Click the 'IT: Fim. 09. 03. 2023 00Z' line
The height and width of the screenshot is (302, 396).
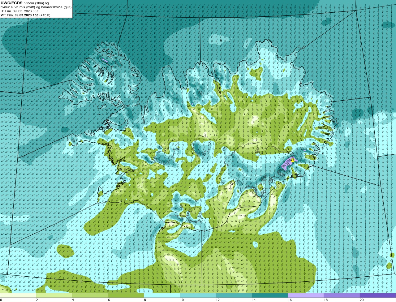click(19, 11)
